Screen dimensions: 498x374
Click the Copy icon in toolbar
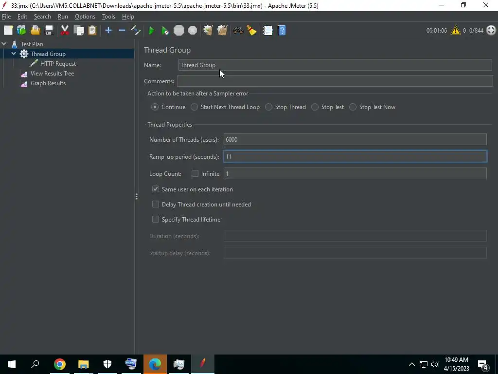point(78,30)
